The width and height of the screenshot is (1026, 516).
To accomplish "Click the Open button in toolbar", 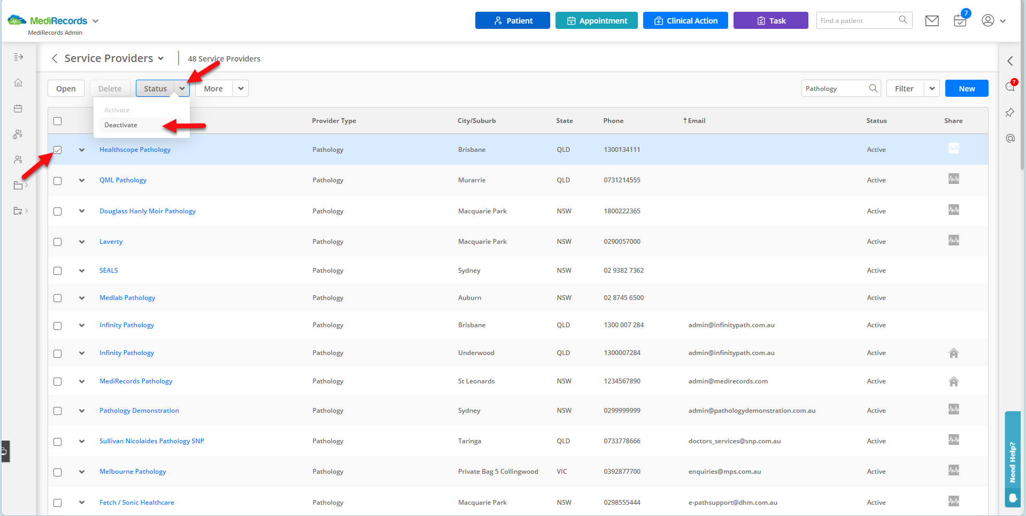I will 66,88.
